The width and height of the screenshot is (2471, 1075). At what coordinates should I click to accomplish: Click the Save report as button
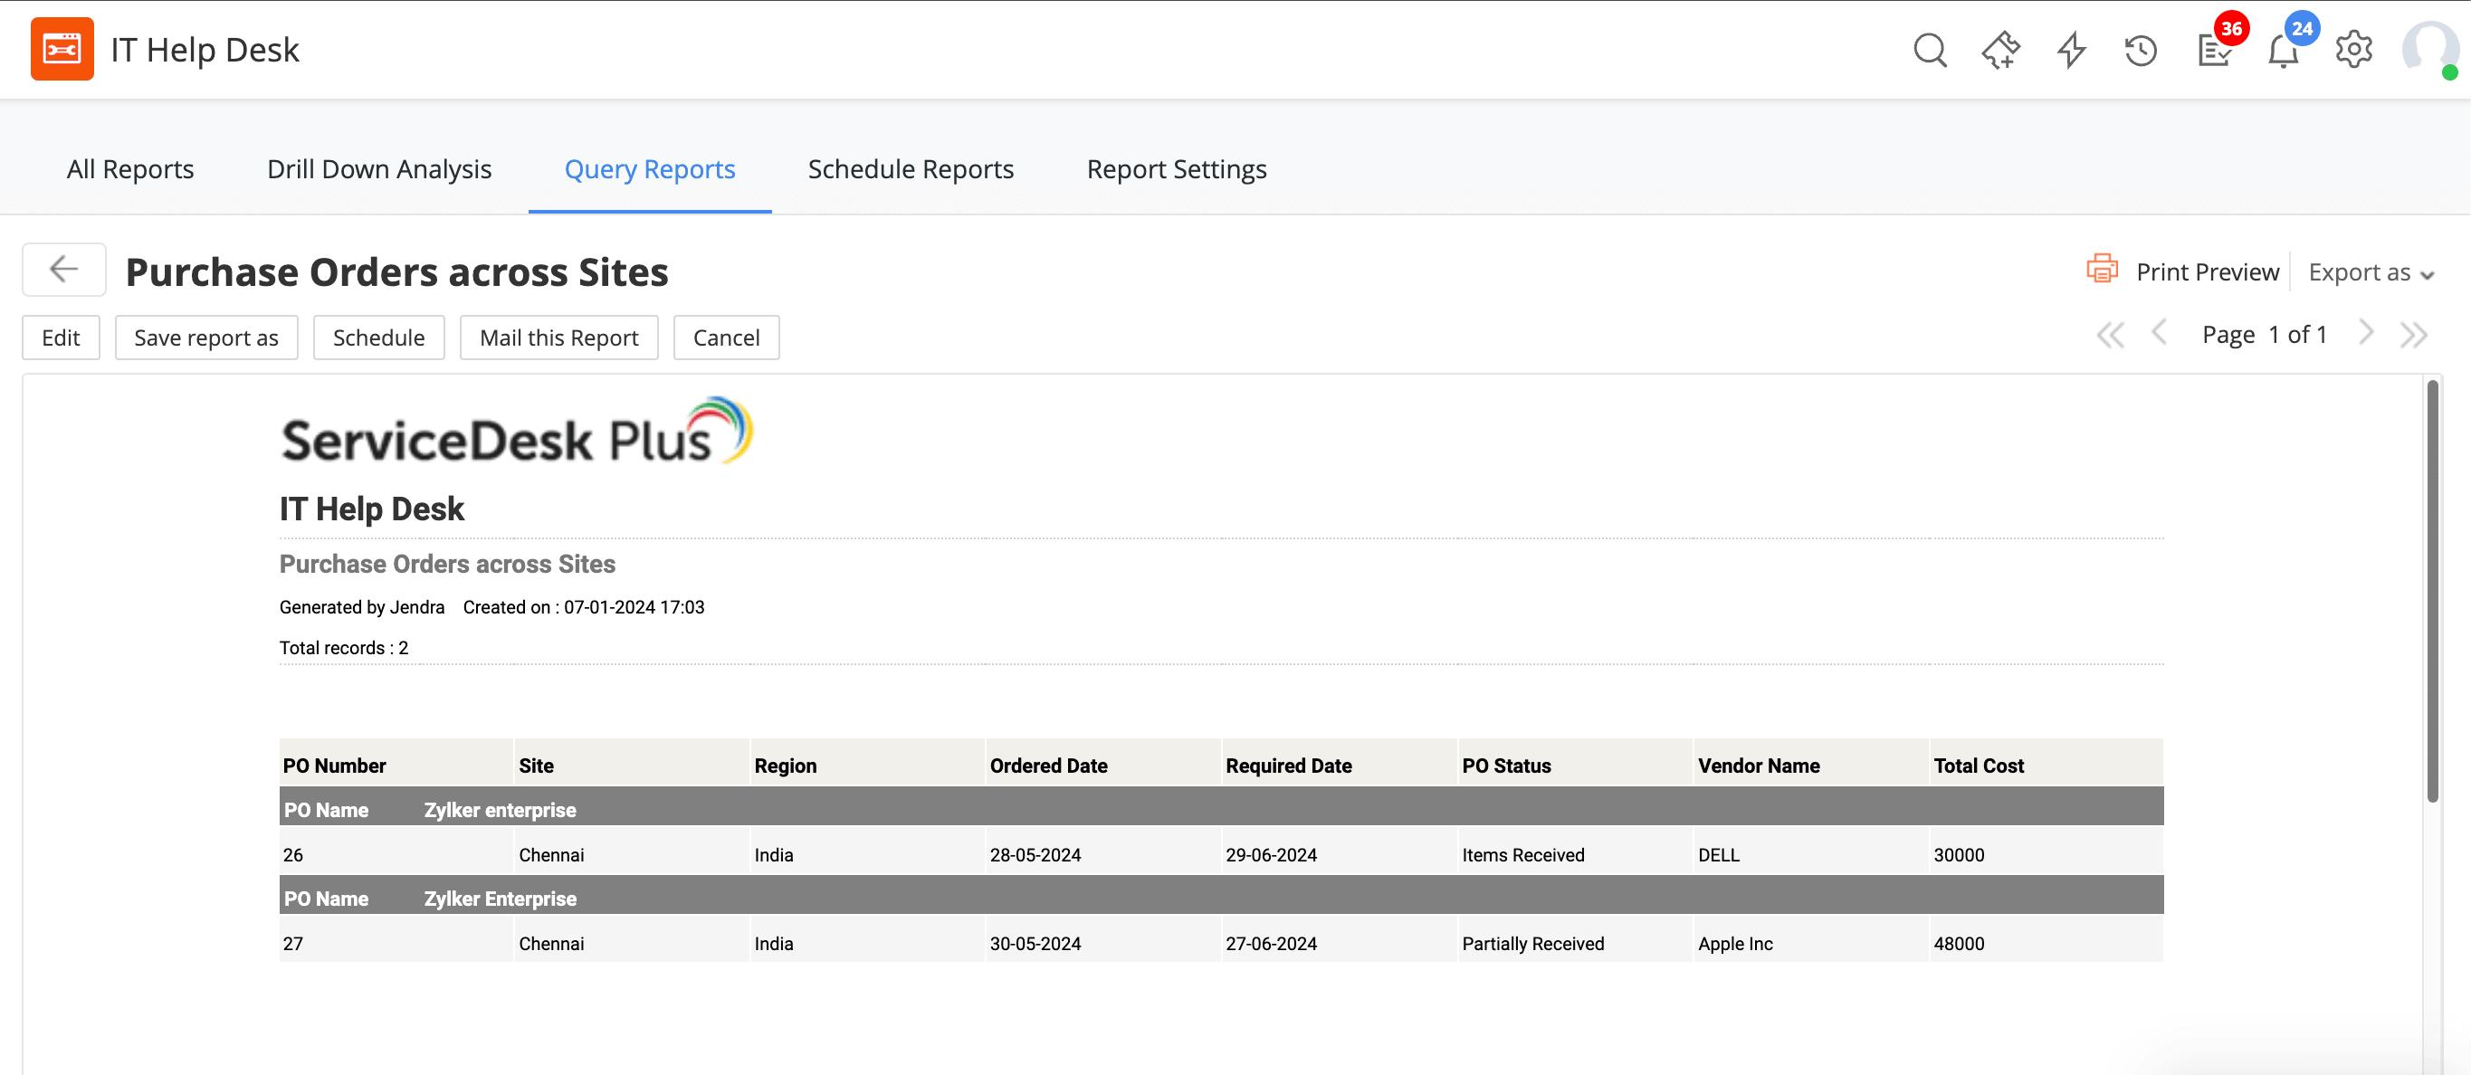206,338
